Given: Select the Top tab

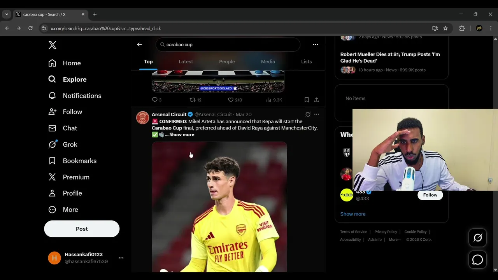Looking at the screenshot, I should click(x=148, y=61).
